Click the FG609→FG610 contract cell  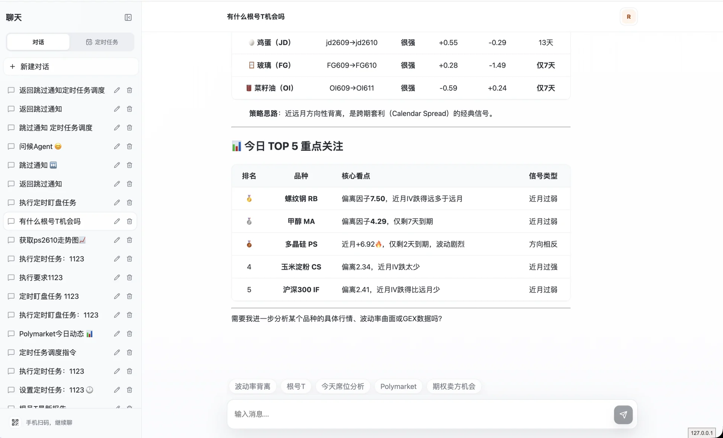point(352,65)
